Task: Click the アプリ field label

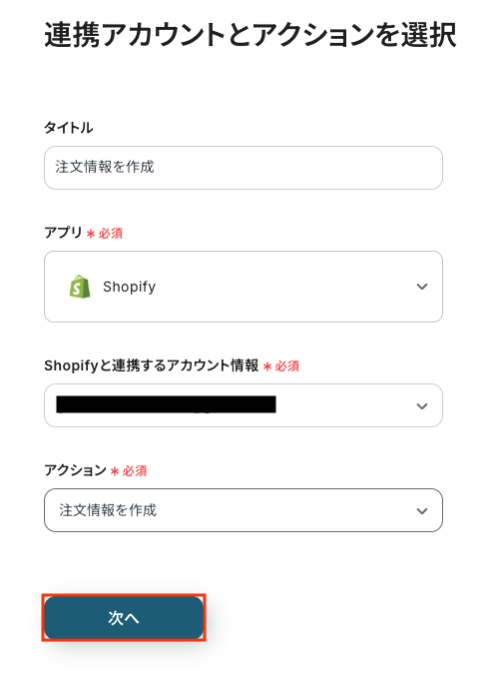Action: click(63, 233)
